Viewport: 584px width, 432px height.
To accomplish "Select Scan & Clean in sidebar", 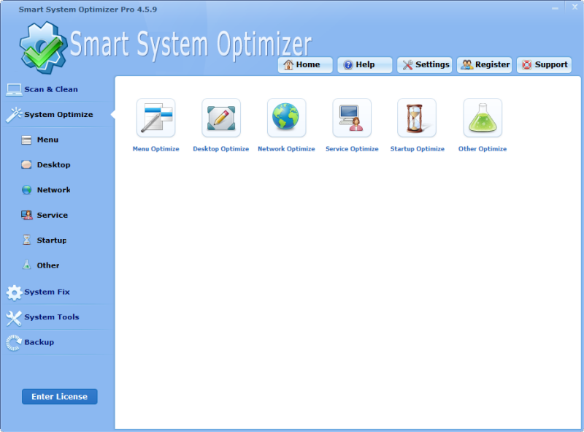I will (51, 89).
